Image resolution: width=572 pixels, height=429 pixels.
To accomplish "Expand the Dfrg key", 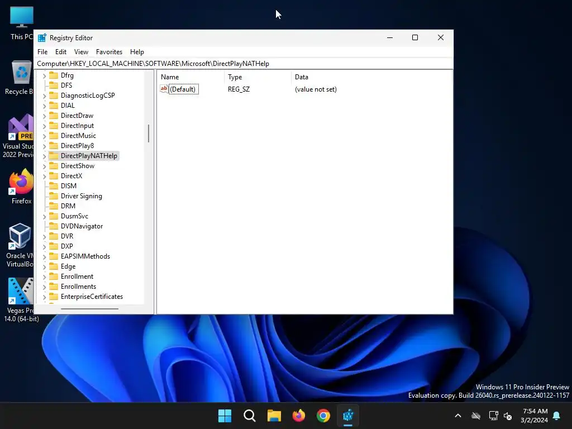I will [x=44, y=76].
